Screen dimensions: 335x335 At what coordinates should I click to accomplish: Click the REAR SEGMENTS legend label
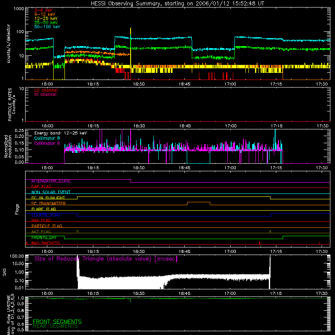click(x=55, y=326)
